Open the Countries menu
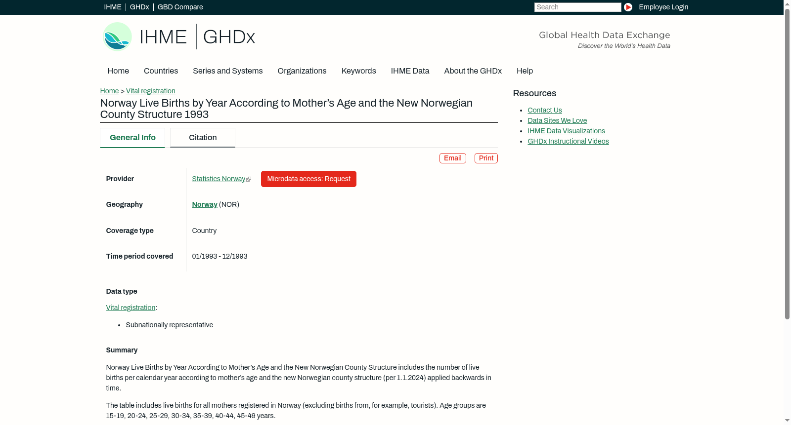Image resolution: width=791 pixels, height=425 pixels. 161,71
